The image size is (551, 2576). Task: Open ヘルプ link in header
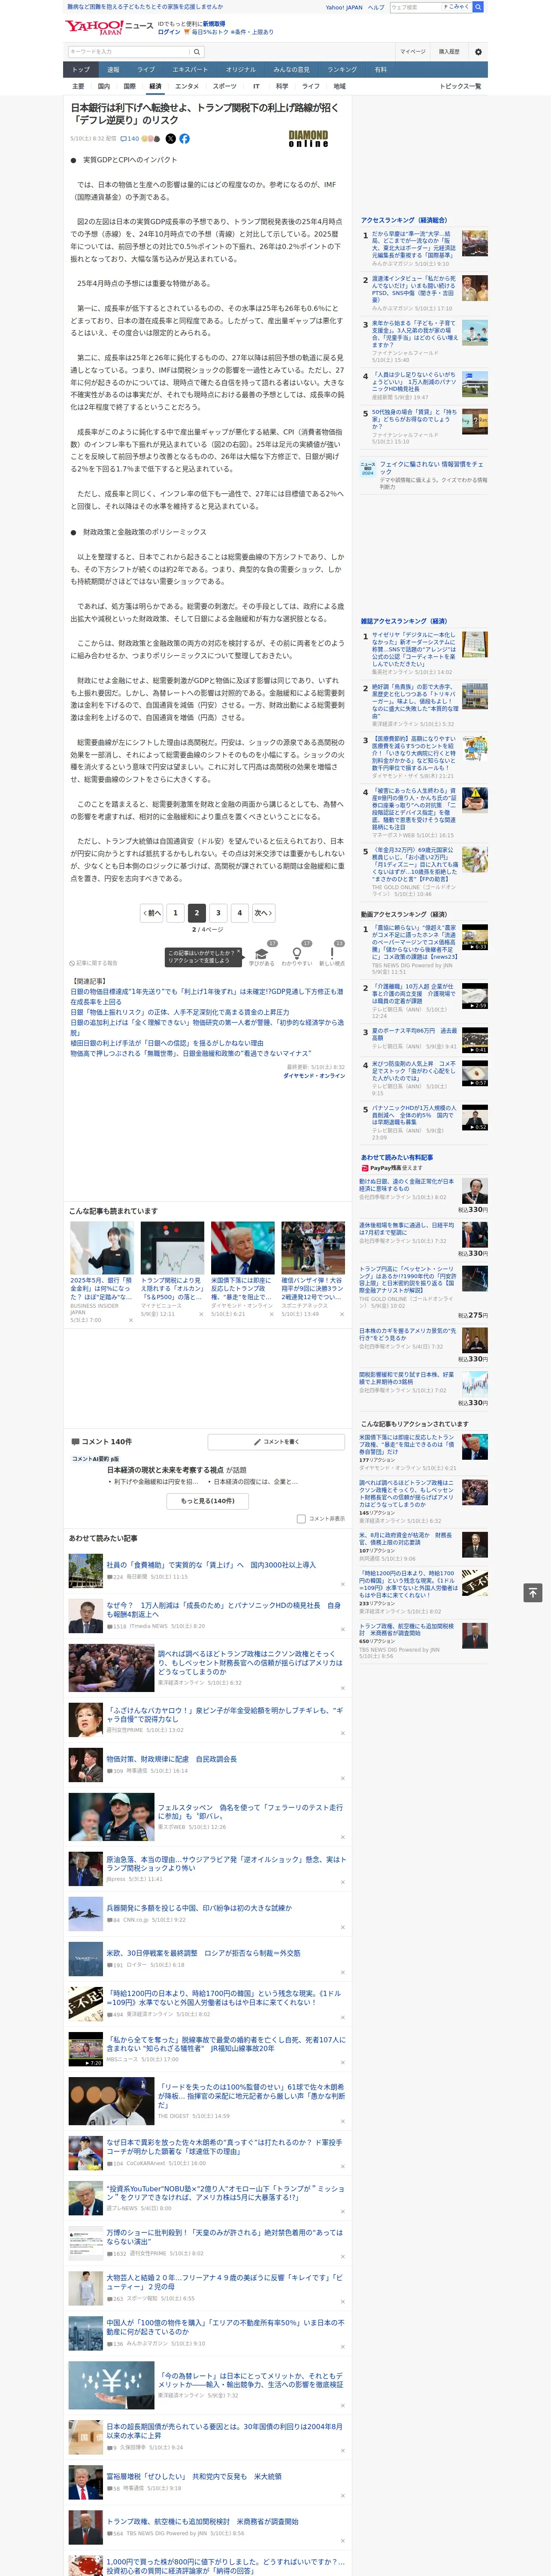click(x=376, y=7)
